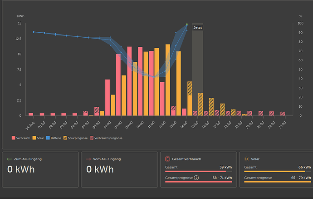
Task: Click the Gesamtverbrauch Gesamt red progress bar
Action: (x=196, y=171)
